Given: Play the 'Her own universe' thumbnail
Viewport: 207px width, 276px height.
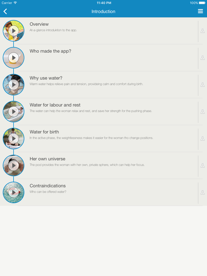Looking at the screenshot, I should click(x=14, y=165).
